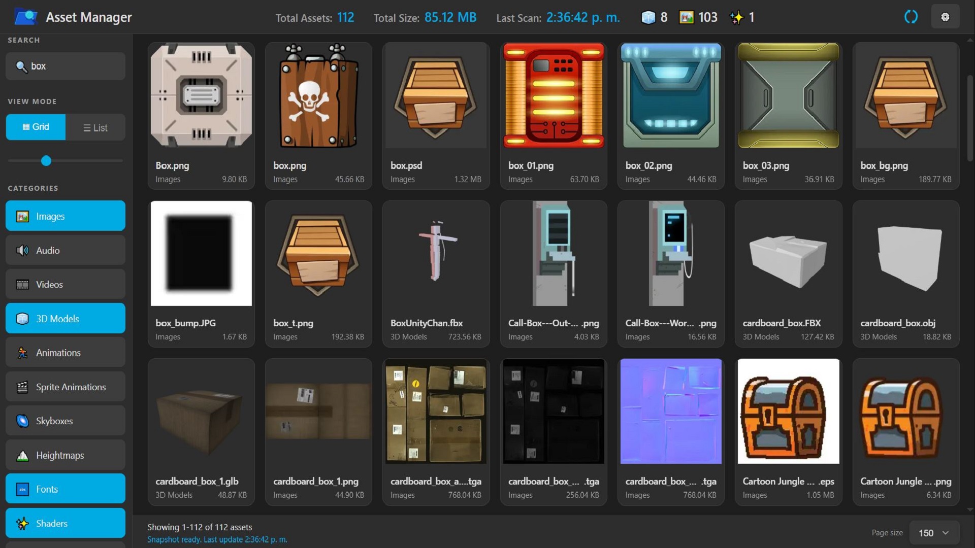The height and width of the screenshot is (548, 975).
Task: Click the Asset Manager logo icon
Action: (x=26, y=17)
